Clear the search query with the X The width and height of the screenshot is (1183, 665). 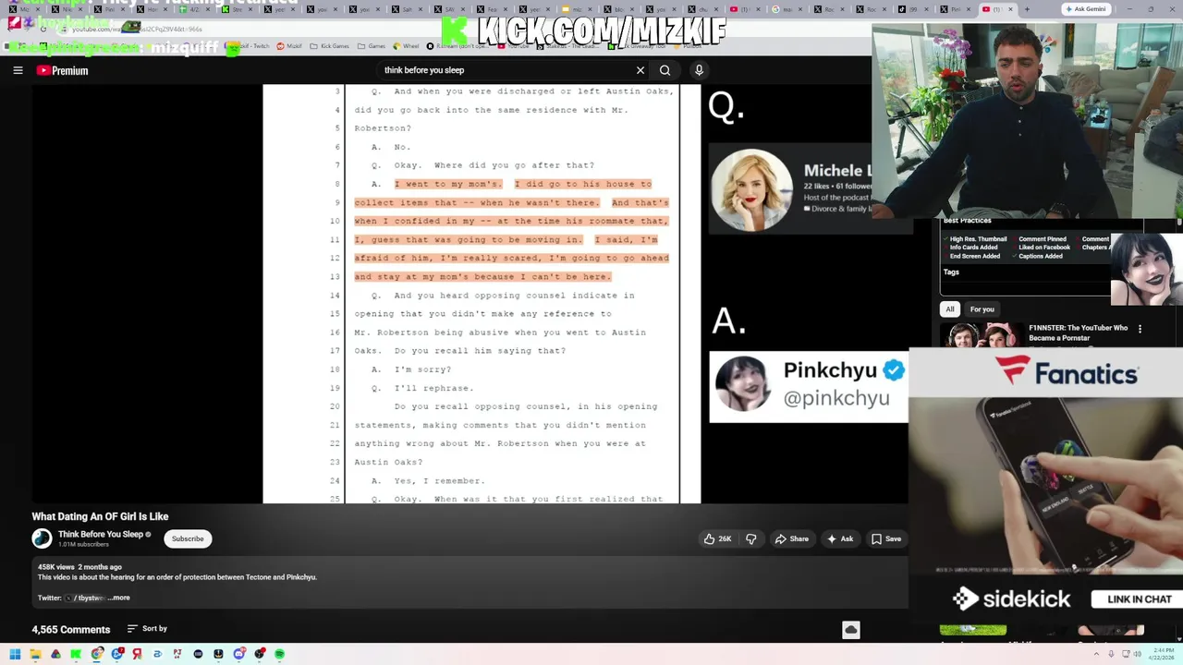click(x=640, y=70)
